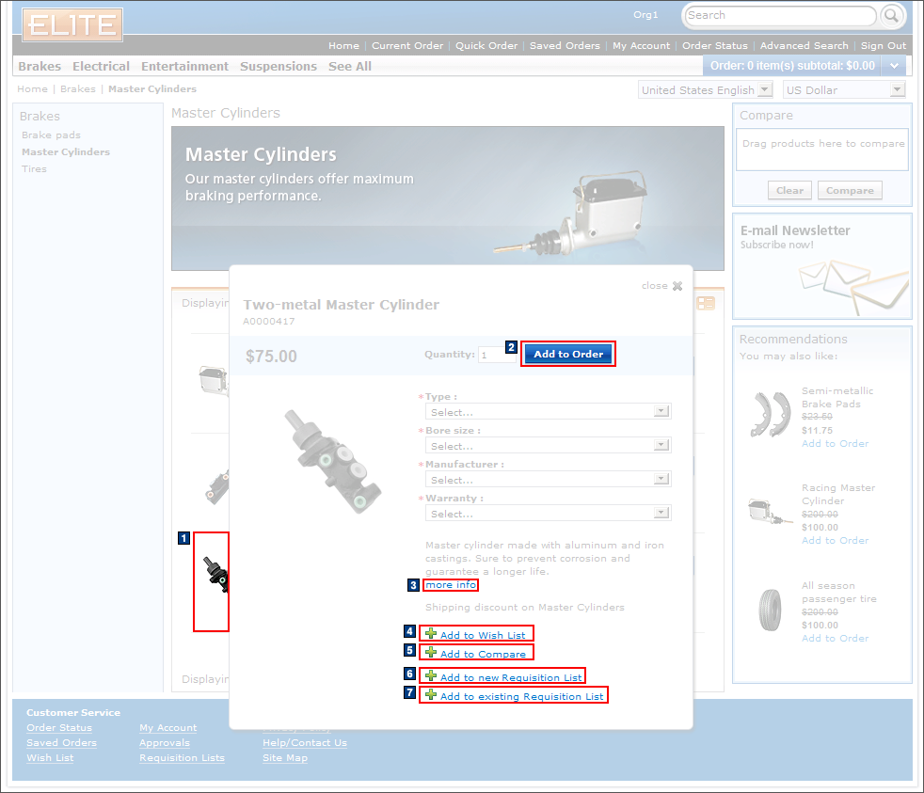Viewport: 924px width, 793px height.
Task: Open the Semi-metallic Brake Pads product image
Action: pos(771,415)
